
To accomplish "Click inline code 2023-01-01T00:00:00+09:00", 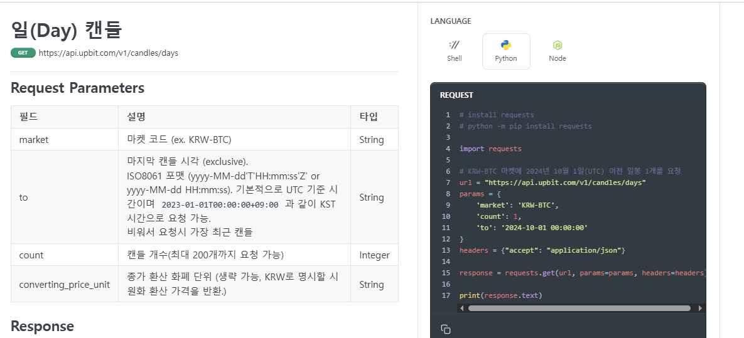I will tap(220, 205).
